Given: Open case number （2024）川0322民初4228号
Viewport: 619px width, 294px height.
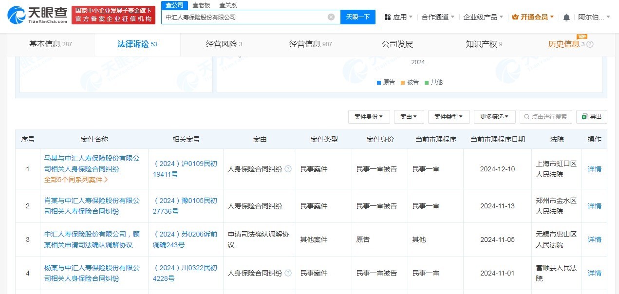Looking at the screenshot, I should tap(185, 273).
